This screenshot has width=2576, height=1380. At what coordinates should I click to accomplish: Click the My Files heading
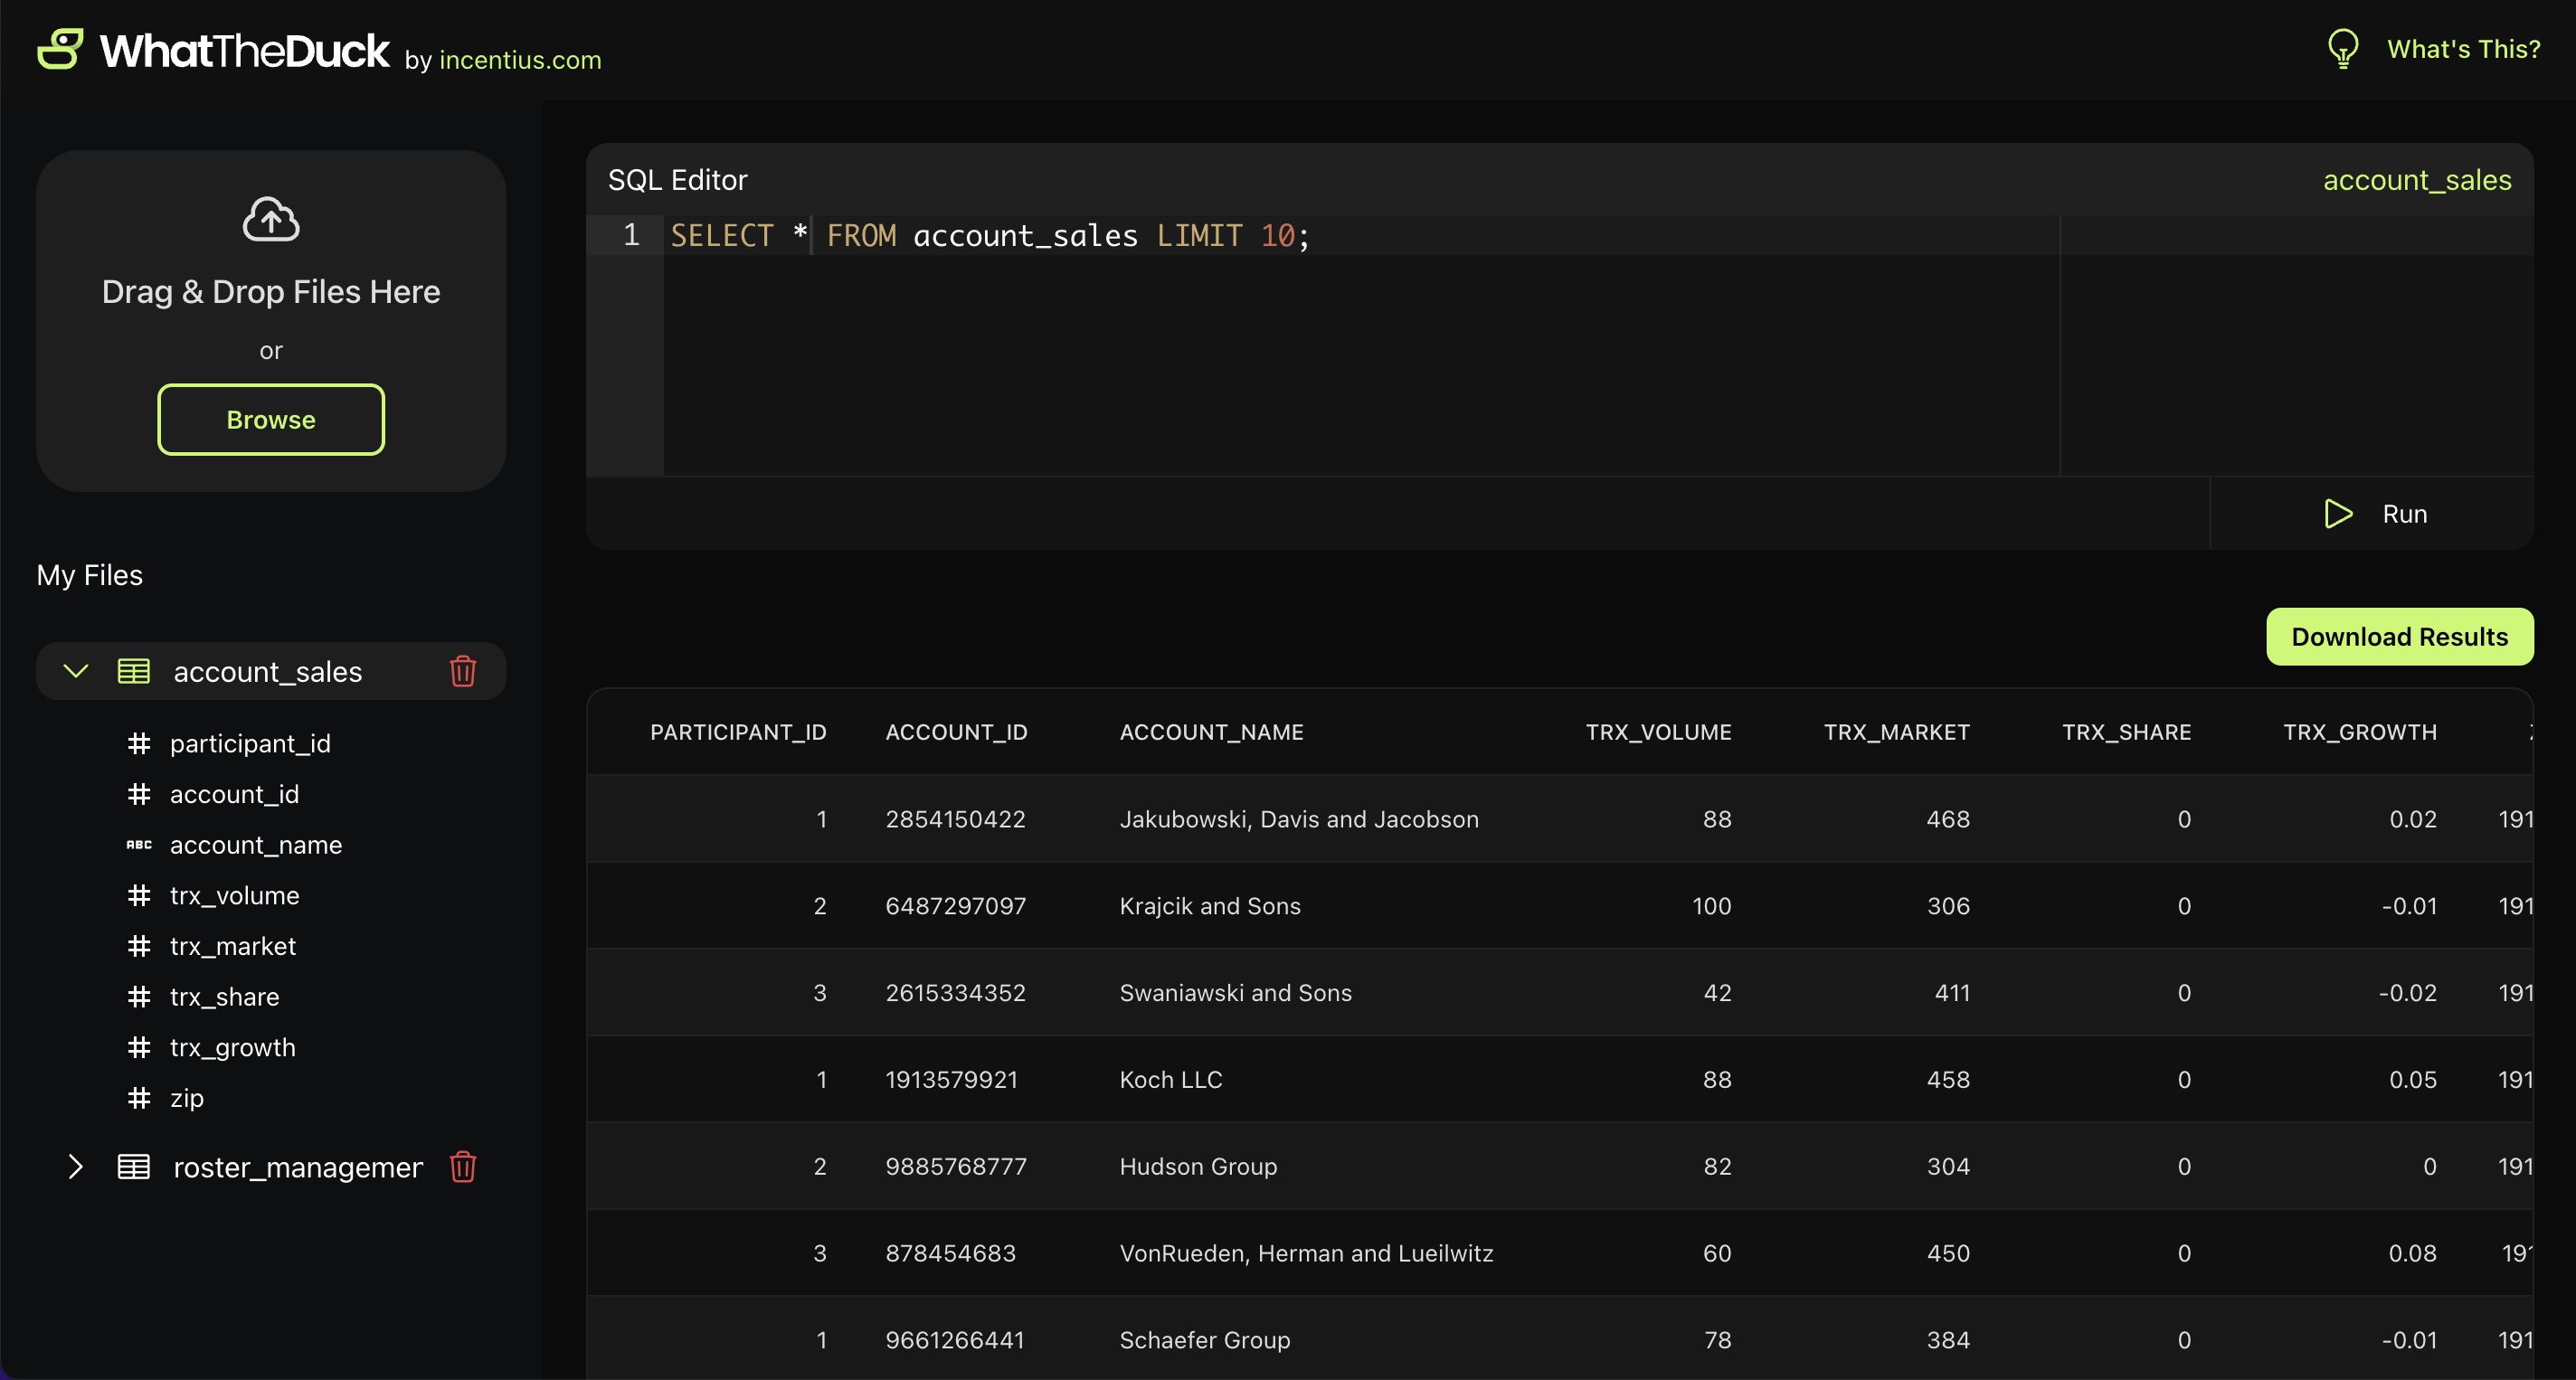click(x=89, y=575)
